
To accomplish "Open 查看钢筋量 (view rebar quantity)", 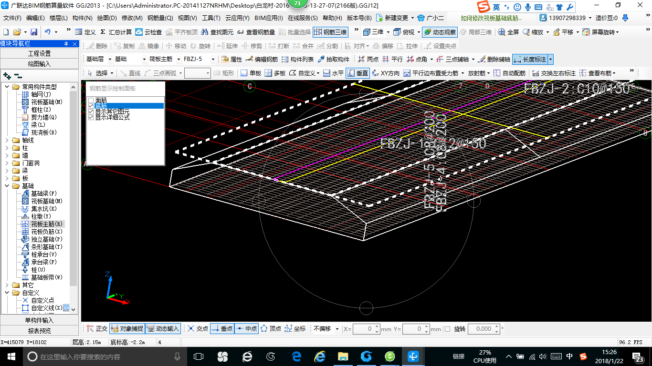I will [x=256, y=32].
